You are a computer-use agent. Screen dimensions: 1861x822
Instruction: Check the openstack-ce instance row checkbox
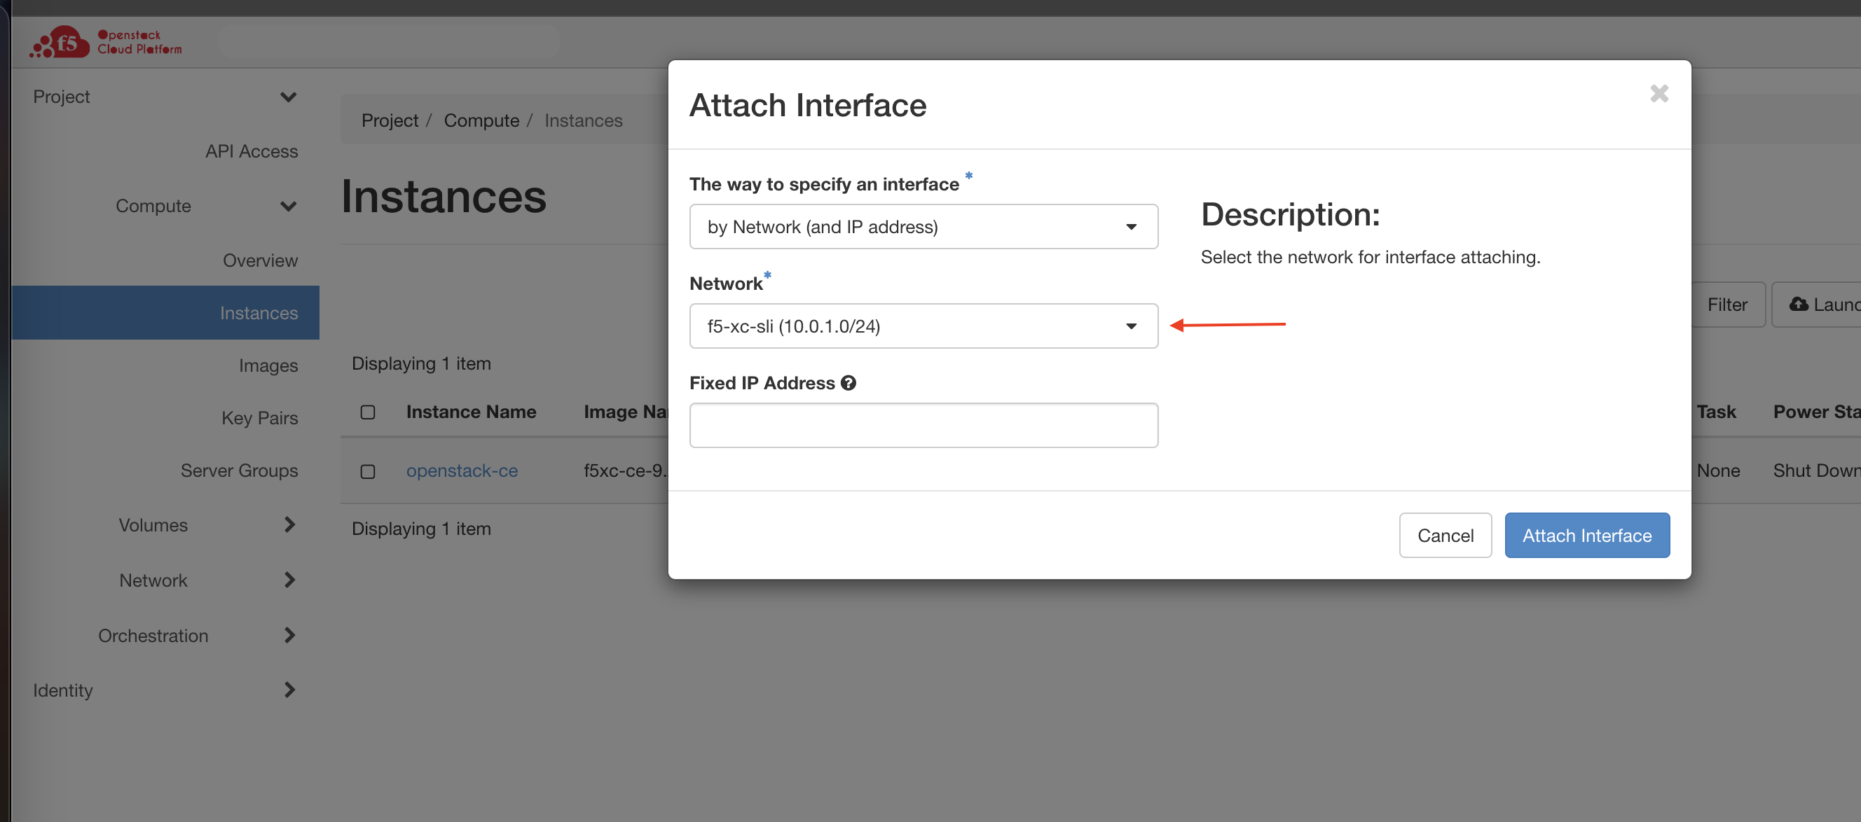pos(369,471)
